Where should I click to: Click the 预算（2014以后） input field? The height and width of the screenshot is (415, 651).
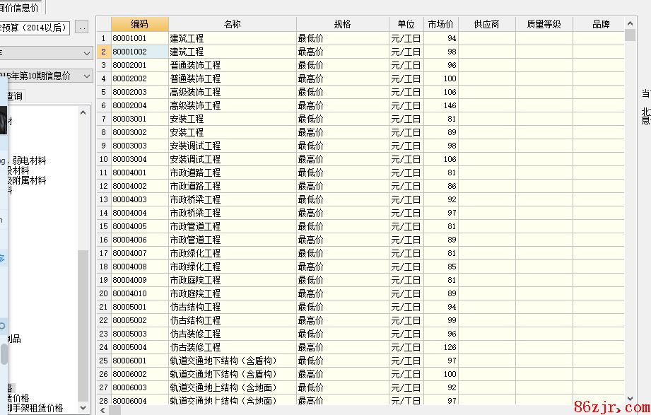click(x=35, y=28)
